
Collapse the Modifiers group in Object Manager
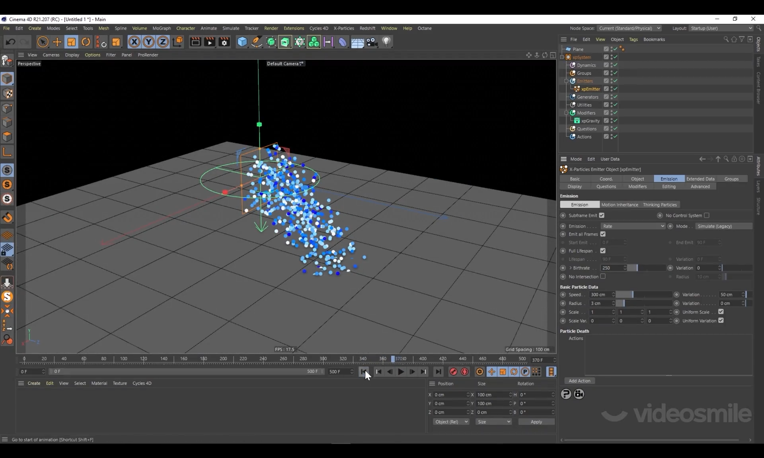[566, 113]
